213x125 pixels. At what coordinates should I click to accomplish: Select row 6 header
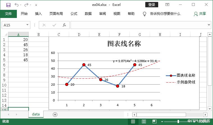point(4,65)
